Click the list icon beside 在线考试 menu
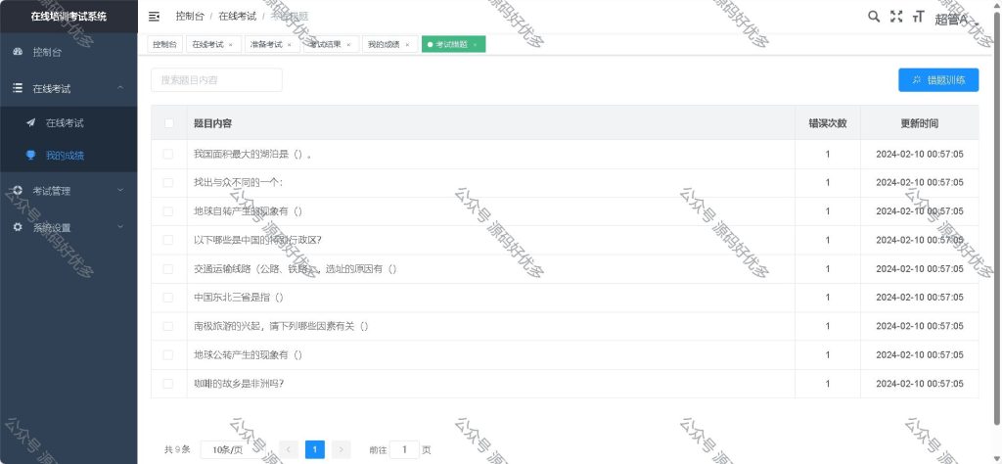 click(x=18, y=88)
